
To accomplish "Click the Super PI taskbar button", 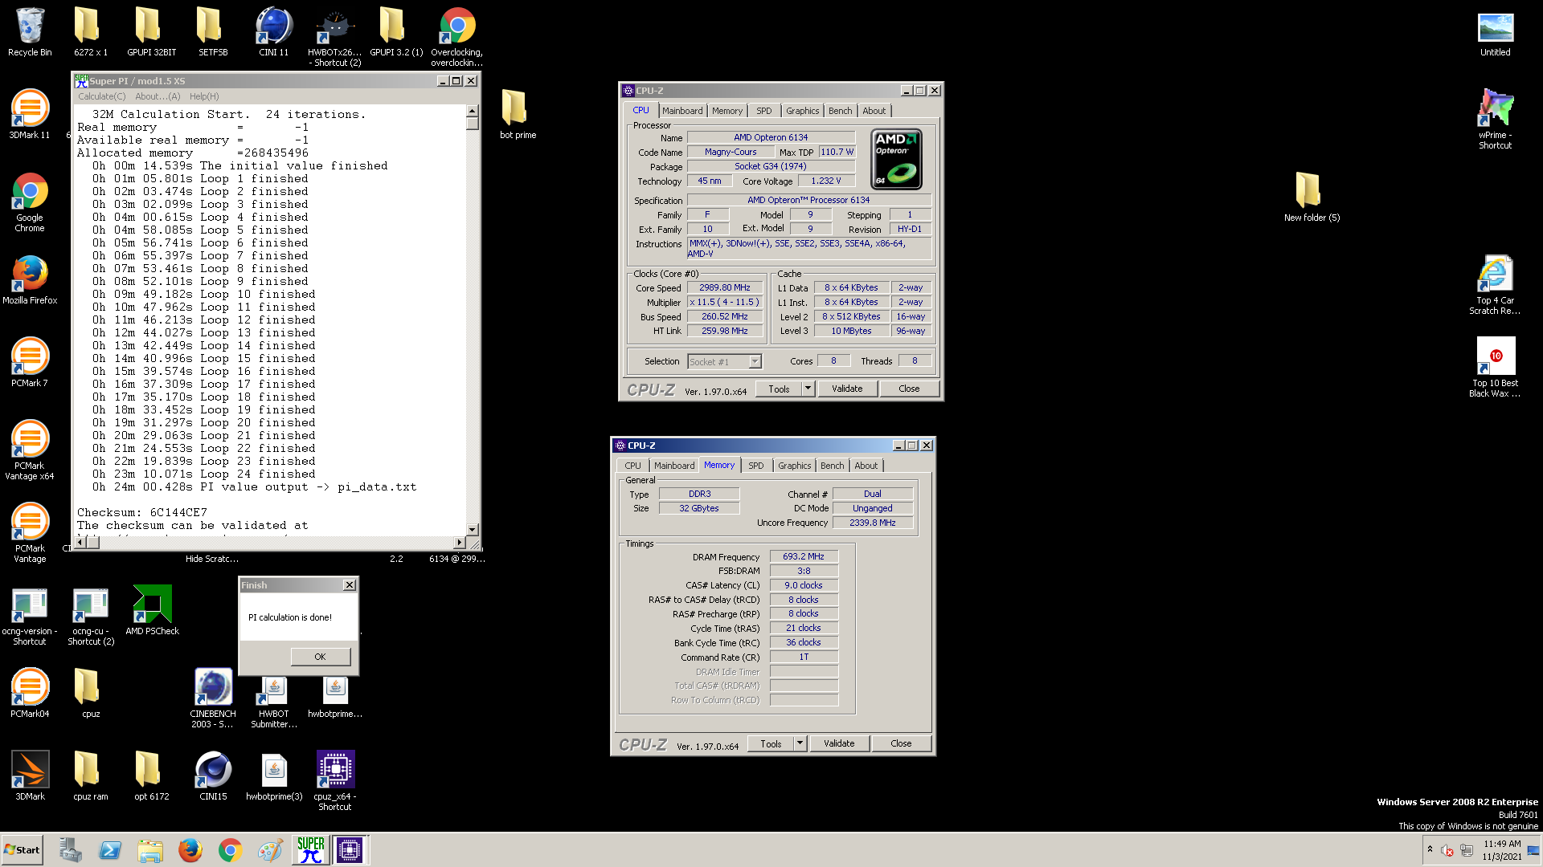I will tap(311, 850).
